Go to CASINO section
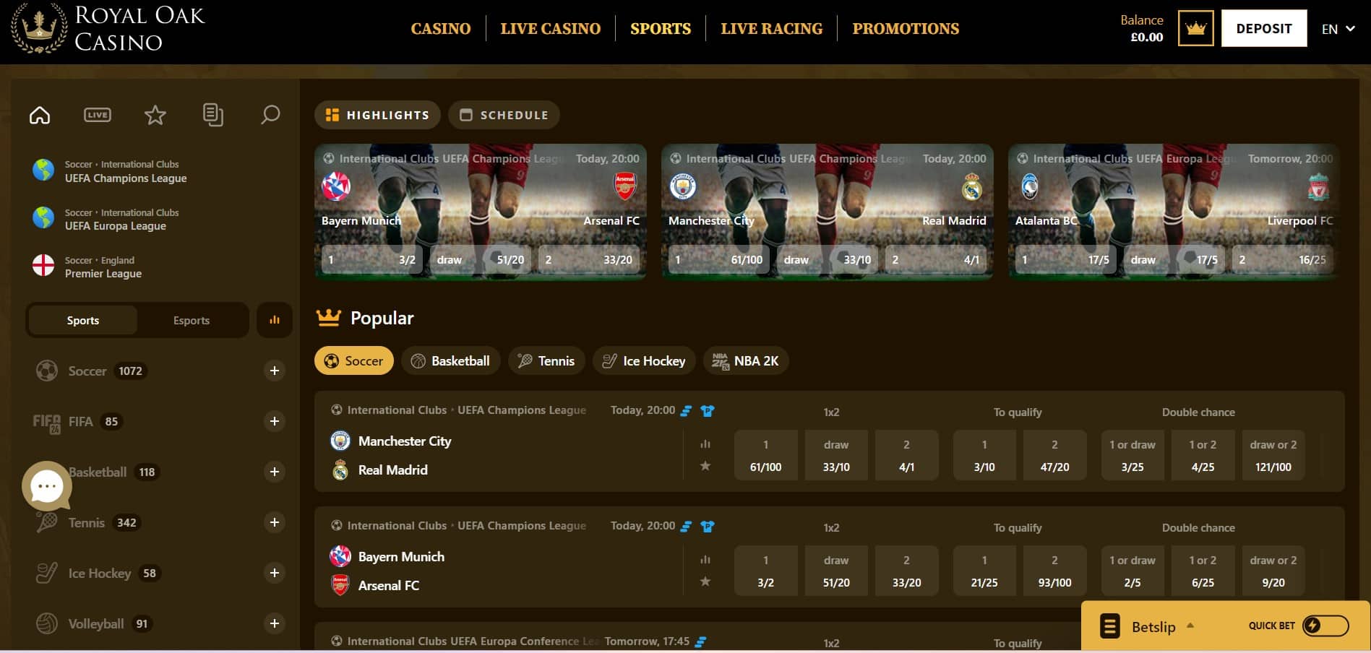Viewport: 1371px width, 653px height. [x=441, y=29]
